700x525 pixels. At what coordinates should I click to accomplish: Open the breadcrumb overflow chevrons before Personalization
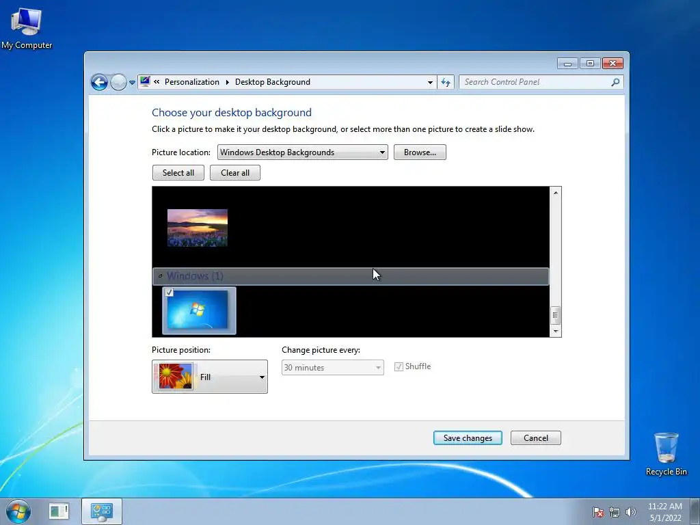coord(157,82)
